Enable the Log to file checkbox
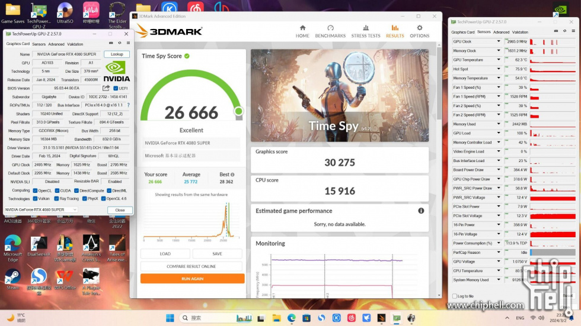Screen dimensions: 581x326 pyautogui.click(x=455, y=296)
